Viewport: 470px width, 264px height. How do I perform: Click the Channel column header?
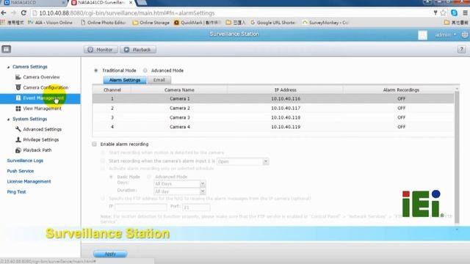112,90
